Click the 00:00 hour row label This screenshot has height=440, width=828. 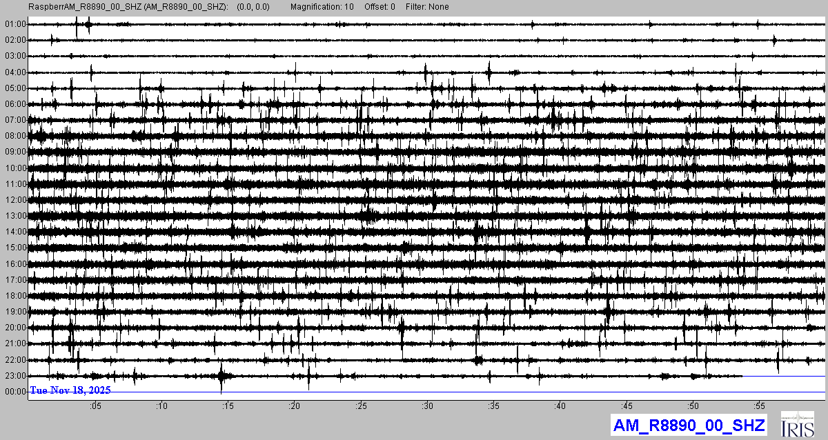tap(14, 392)
